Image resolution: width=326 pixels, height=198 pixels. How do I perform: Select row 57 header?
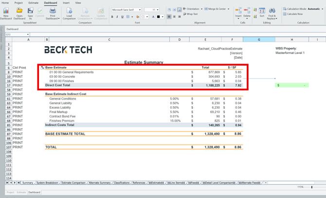[x=9, y=85]
